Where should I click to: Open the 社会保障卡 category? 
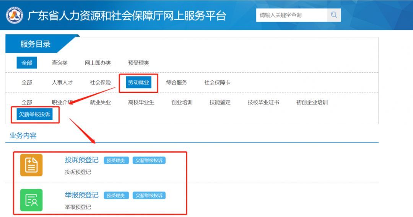pyautogui.click(x=217, y=83)
